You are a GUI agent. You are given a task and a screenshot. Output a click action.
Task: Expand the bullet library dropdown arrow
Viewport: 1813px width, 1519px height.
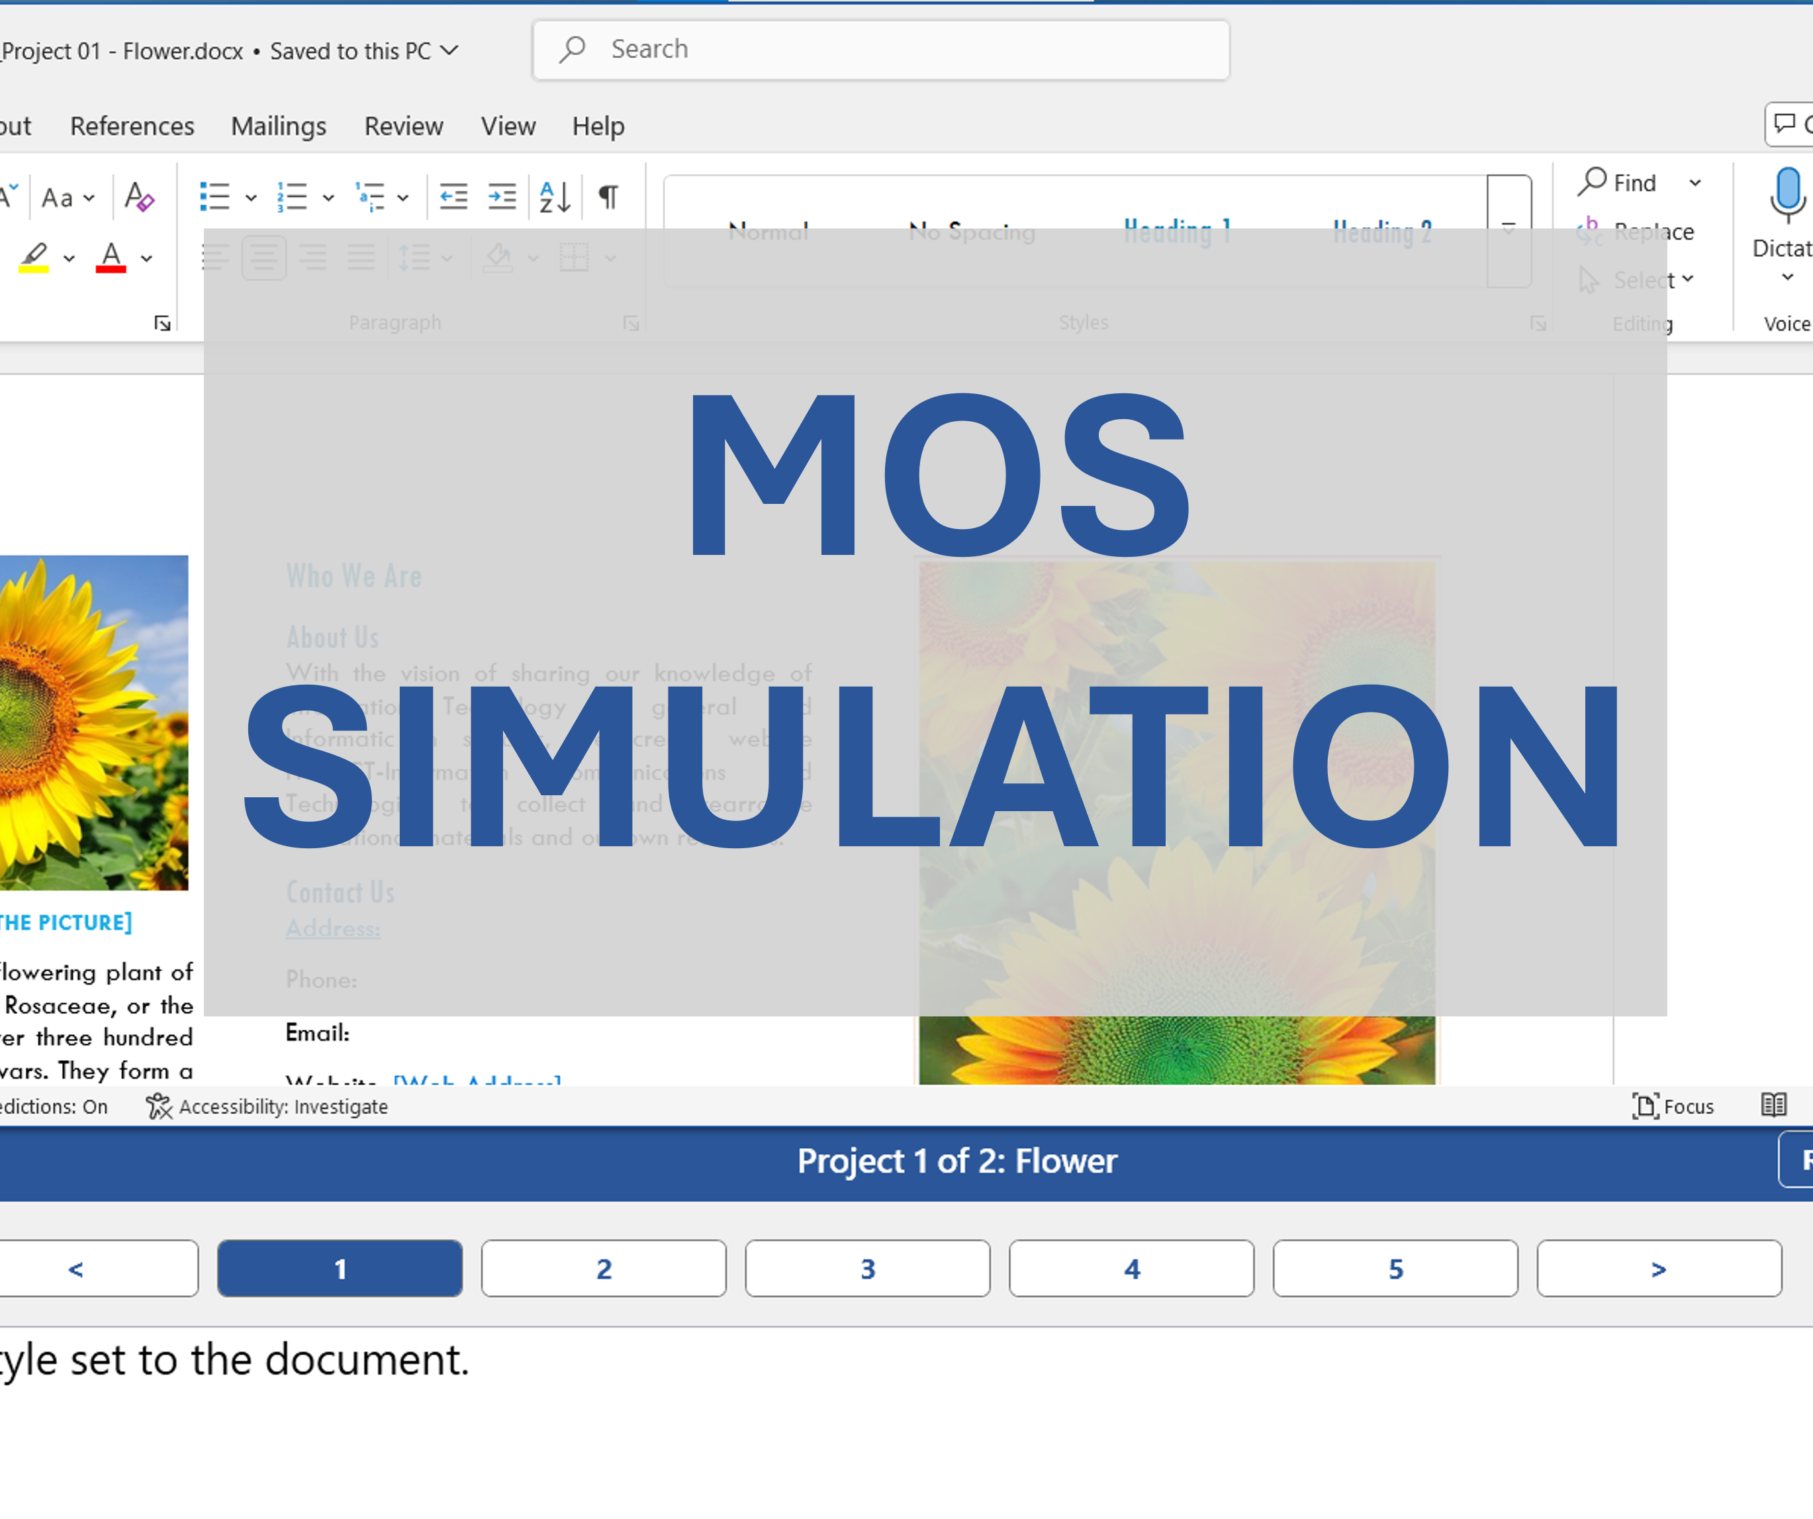point(252,198)
